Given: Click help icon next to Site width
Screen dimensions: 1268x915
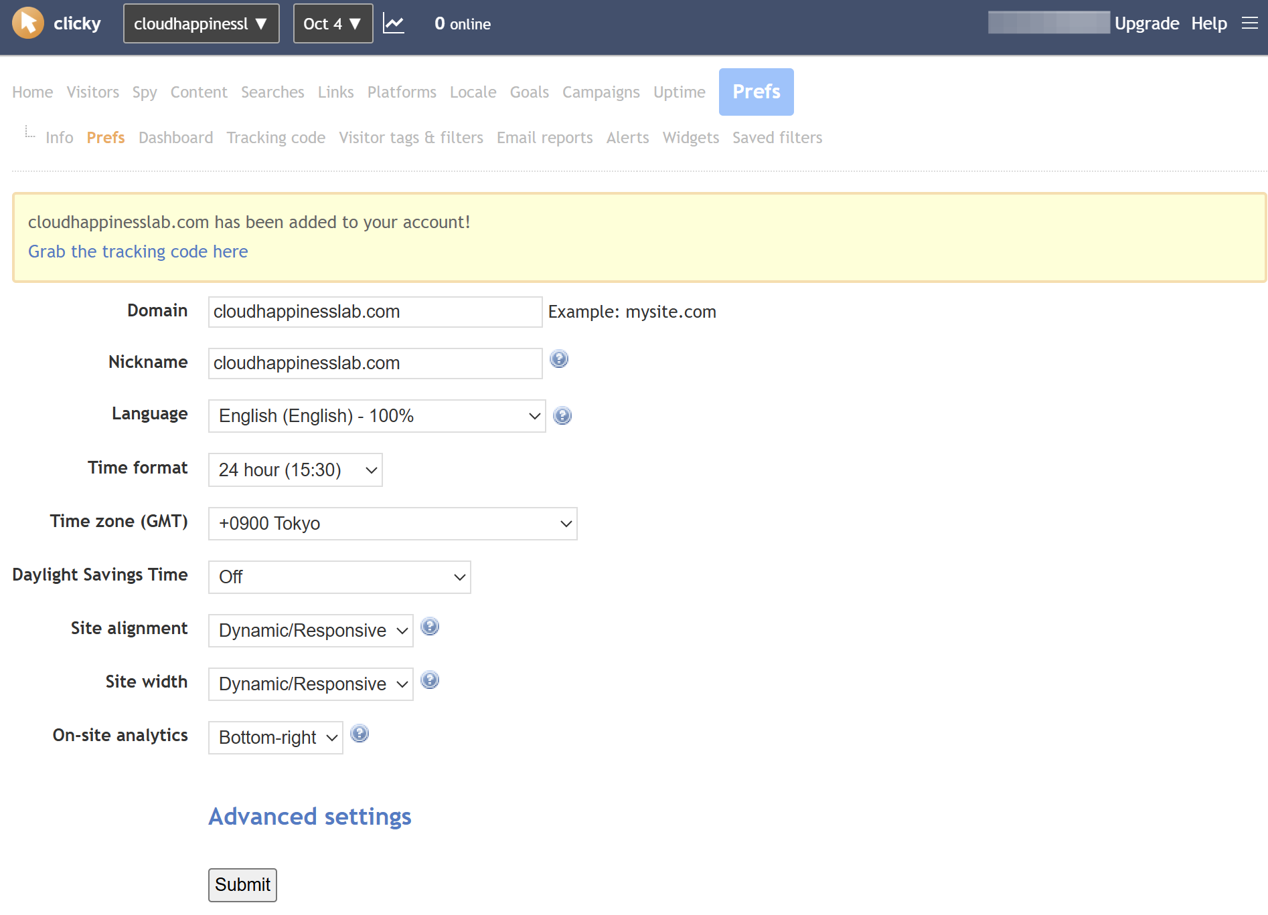Looking at the screenshot, I should 430,680.
